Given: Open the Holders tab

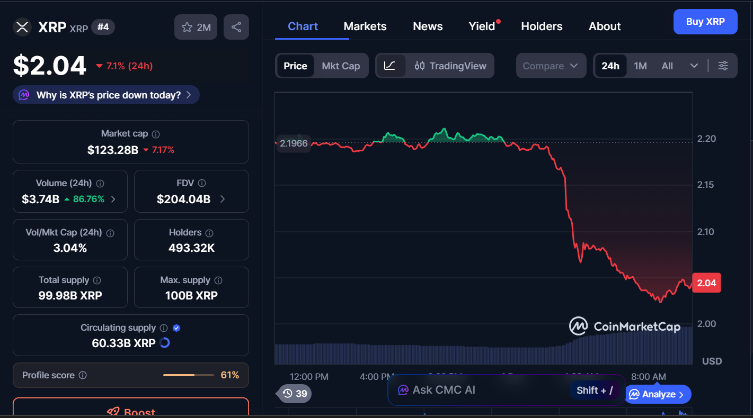Looking at the screenshot, I should [542, 26].
